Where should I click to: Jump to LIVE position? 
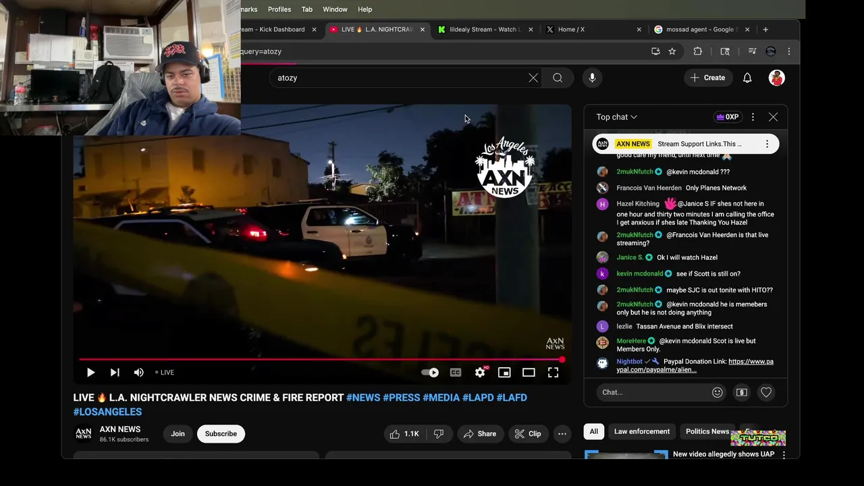[165, 373]
